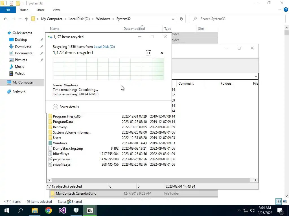Switch to the Home ribbon tab
The height and width of the screenshot is (216, 289).
(24, 10)
